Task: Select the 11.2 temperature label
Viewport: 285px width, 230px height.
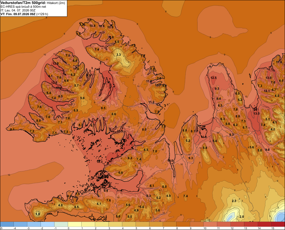Action: 151,102
